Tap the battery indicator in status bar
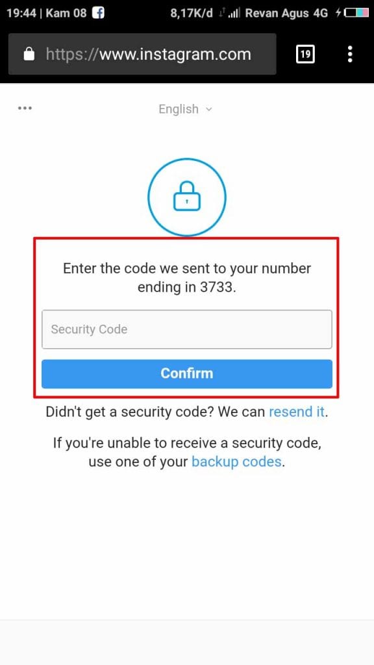Image resolution: width=374 pixels, height=665 pixels. pos(356,13)
